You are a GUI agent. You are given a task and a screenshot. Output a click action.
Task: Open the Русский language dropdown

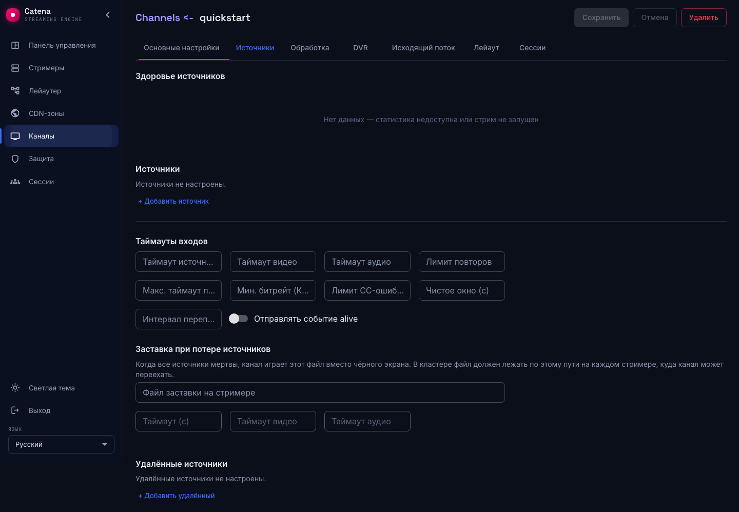coord(61,444)
